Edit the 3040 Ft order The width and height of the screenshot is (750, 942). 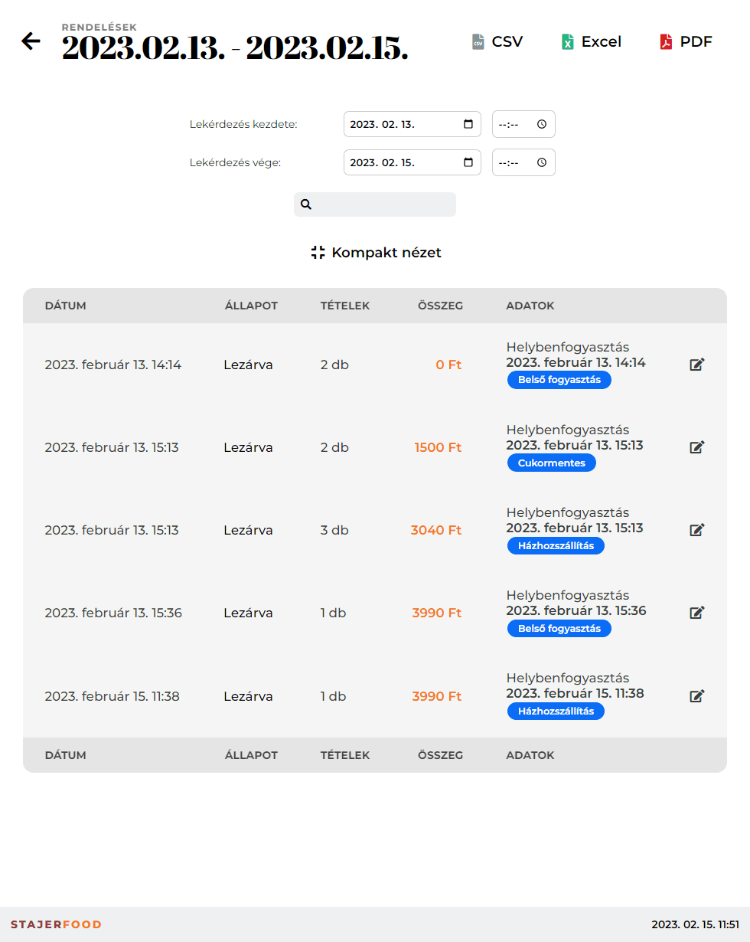coord(696,530)
